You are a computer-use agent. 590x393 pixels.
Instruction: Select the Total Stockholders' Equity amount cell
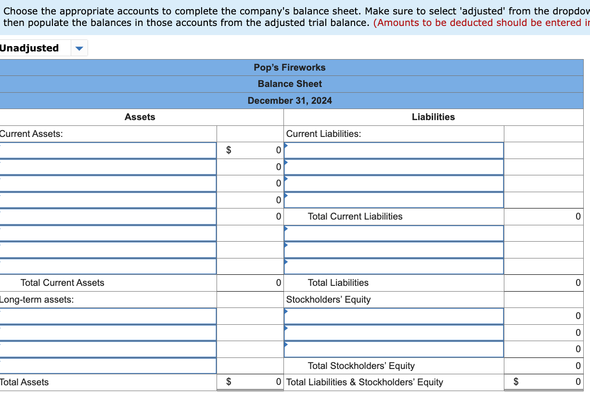click(x=544, y=366)
